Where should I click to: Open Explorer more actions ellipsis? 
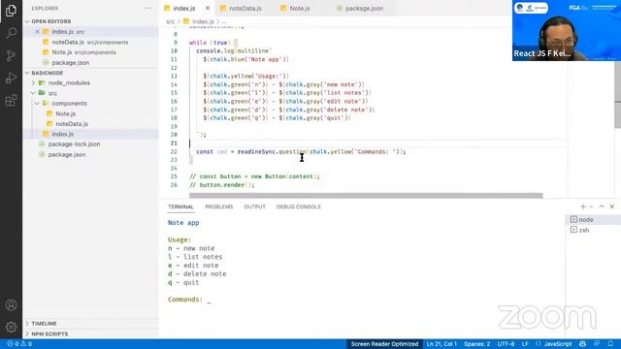[x=147, y=9]
